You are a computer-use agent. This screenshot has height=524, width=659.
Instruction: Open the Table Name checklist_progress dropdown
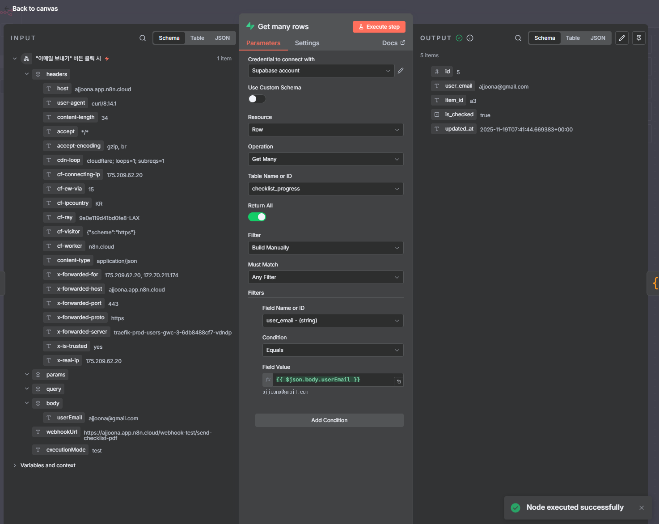click(x=325, y=189)
